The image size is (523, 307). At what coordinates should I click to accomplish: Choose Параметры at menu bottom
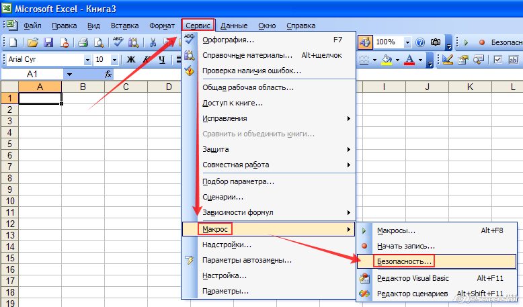tap(269, 291)
